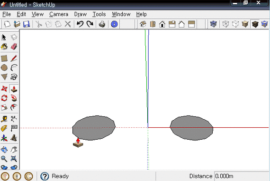Switch to Right view
The height and width of the screenshot is (181, 270).
172,24
